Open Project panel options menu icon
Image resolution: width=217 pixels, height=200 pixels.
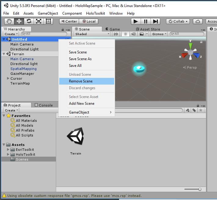[x=203, y=106]
